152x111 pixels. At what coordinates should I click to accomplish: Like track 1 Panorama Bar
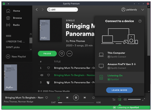pyautogui.click(x=48, y=68)
